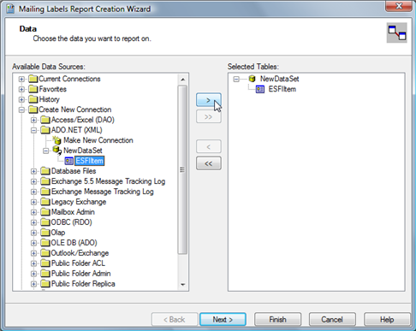Select the Public Folder ACL label
This screenshot has height=331, width=416.
click(x=78, y=263)
